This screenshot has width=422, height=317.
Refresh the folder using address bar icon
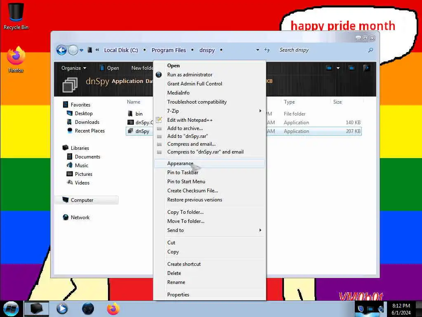pyautogui.click(x=267, y=50)
